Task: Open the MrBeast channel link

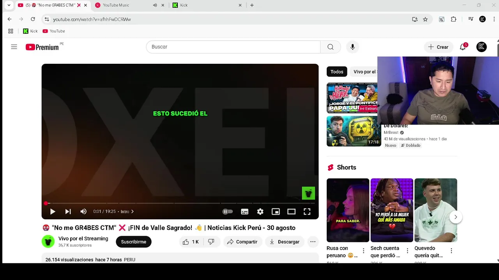Action: click(x=391, y=133)
